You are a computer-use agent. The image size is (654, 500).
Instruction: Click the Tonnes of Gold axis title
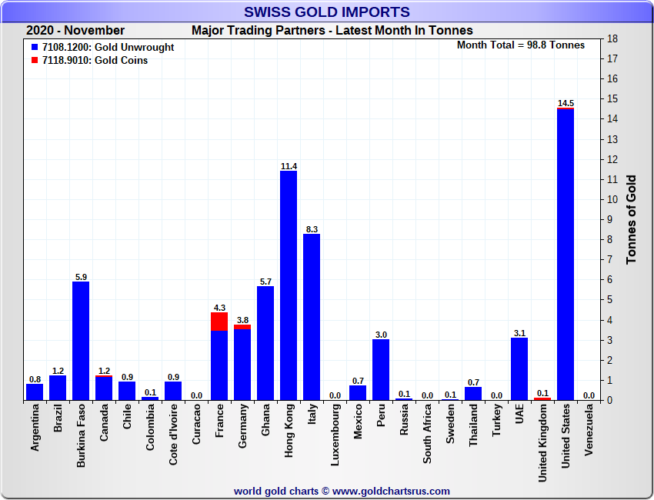click(x=632, y=219)
